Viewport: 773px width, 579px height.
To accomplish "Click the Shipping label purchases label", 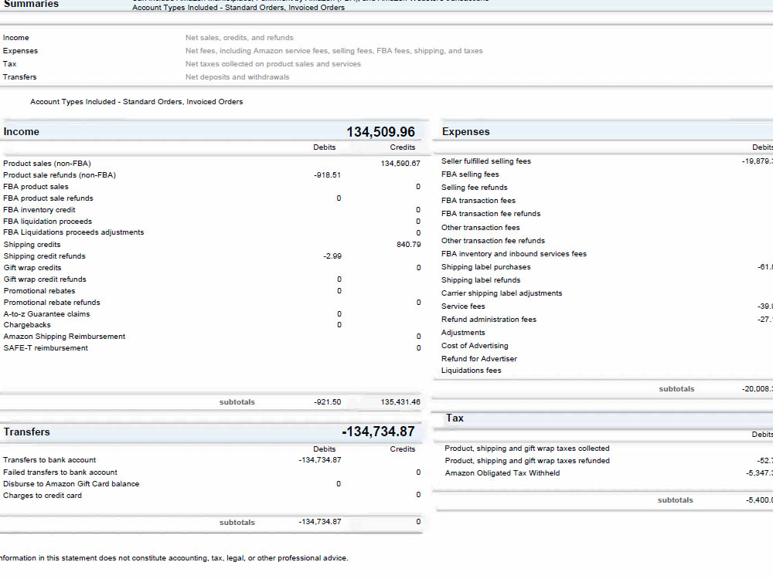I will pyautogui.click(x=486, y=267).
